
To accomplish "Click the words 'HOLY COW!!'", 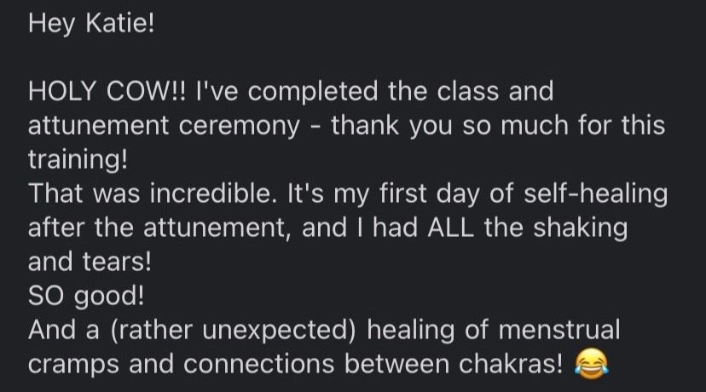I will (x=108, y=90).
